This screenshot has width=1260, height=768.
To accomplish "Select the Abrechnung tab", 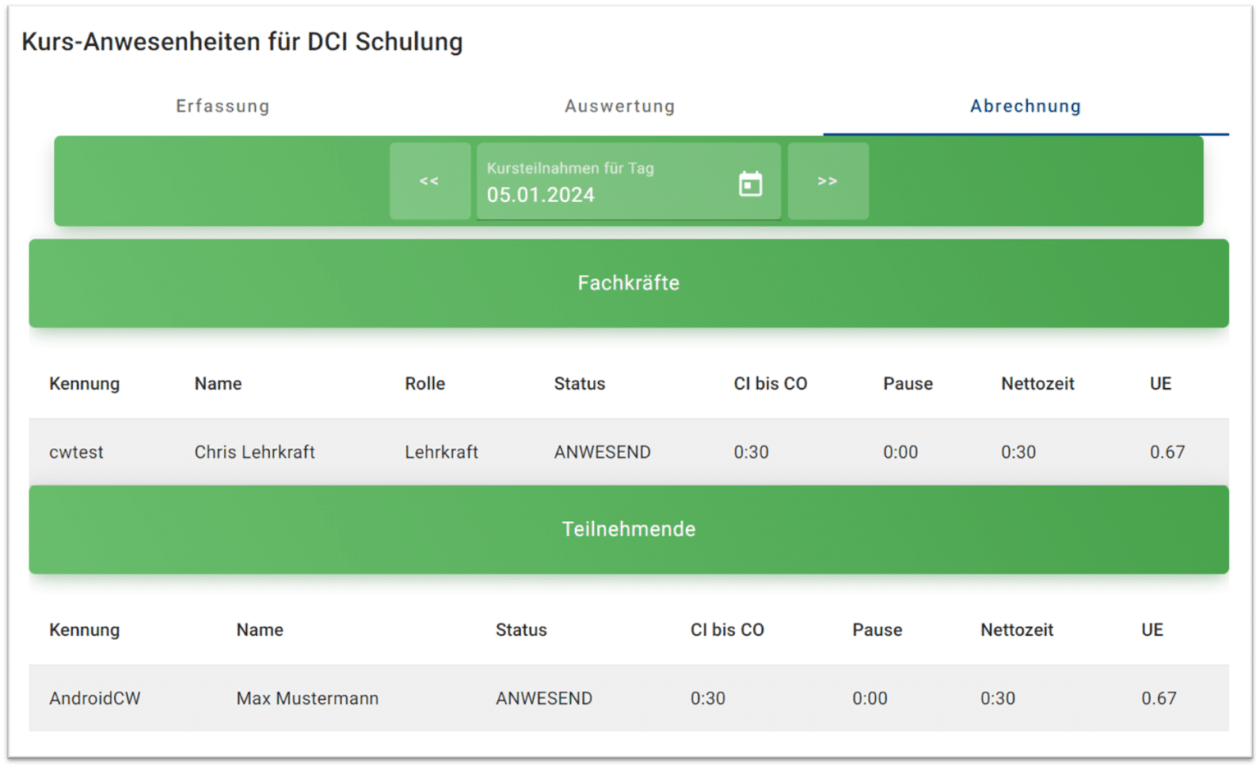I will pyautogui.click(x=1025, y=106).
